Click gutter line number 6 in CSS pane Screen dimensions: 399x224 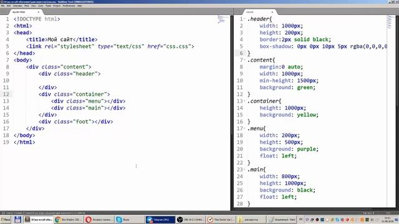pyautogui.click(x=241, y=53)
